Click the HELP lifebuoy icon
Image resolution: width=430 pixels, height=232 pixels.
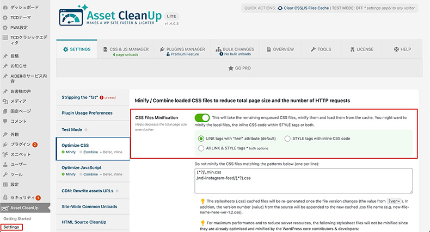[396, 49]
